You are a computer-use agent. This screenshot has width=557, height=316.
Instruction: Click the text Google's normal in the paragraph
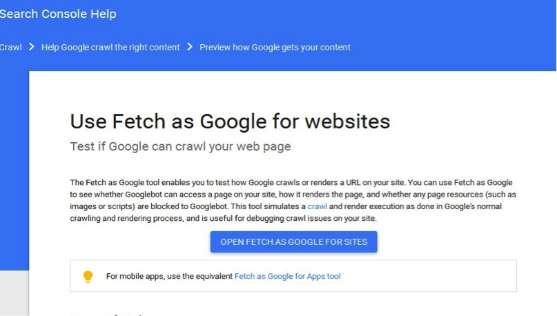pos(473,206)
